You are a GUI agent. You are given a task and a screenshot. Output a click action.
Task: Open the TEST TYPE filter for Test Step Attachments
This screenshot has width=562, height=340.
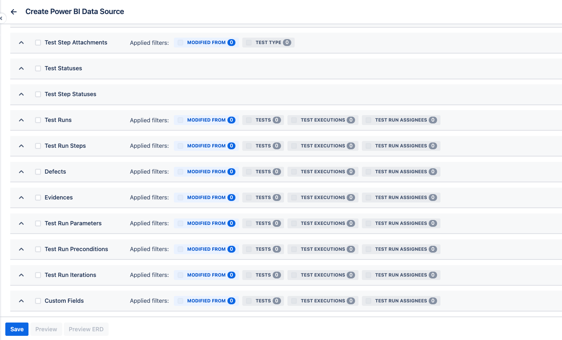[268, 42]
